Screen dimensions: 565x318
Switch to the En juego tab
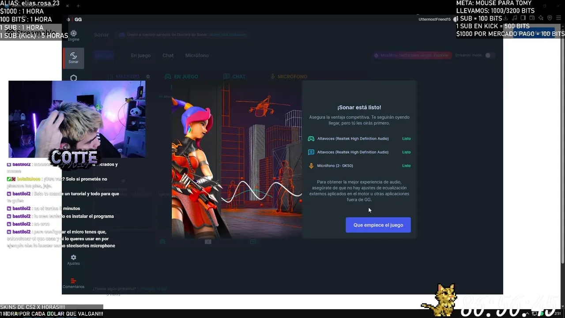click(x=141, y=55)
